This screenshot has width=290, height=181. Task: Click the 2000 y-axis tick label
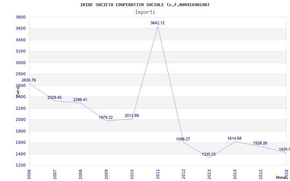(21, 119)
